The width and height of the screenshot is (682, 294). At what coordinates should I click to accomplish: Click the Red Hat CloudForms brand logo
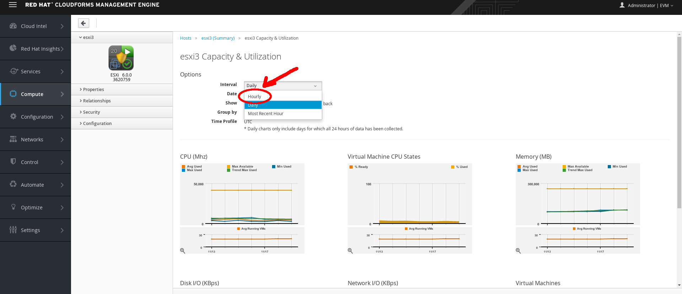pos(92,5)
